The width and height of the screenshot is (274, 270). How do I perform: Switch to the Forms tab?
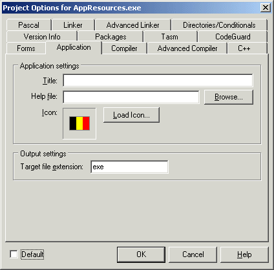(26, 48)
